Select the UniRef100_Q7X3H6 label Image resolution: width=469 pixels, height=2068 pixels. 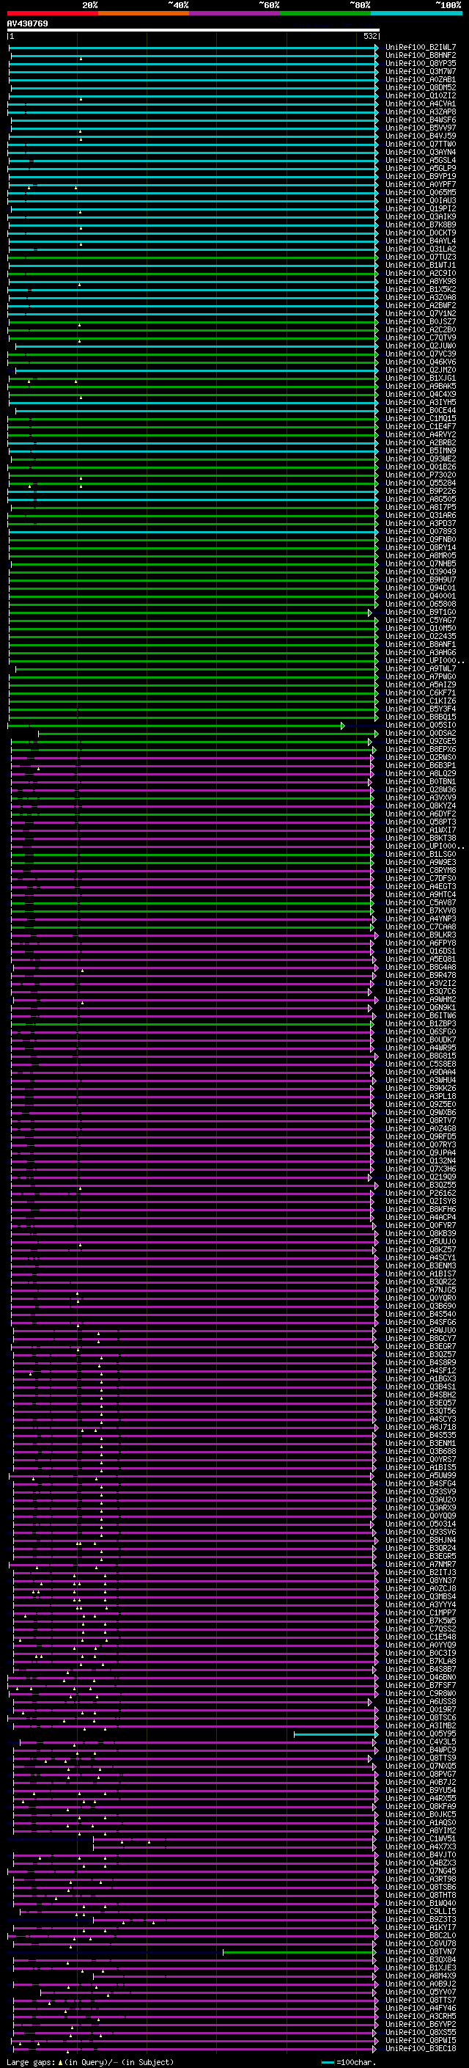click(x=421, y=1169)
